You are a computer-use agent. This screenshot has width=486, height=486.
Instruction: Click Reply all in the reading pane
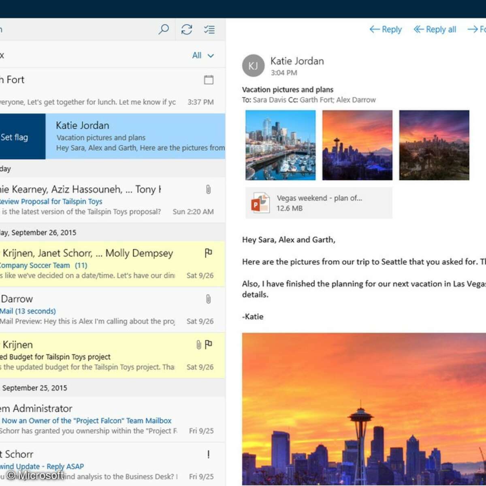click(435, 29)
